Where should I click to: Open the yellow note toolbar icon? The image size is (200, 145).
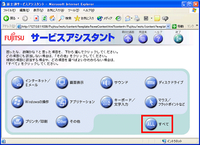point(157,18)
